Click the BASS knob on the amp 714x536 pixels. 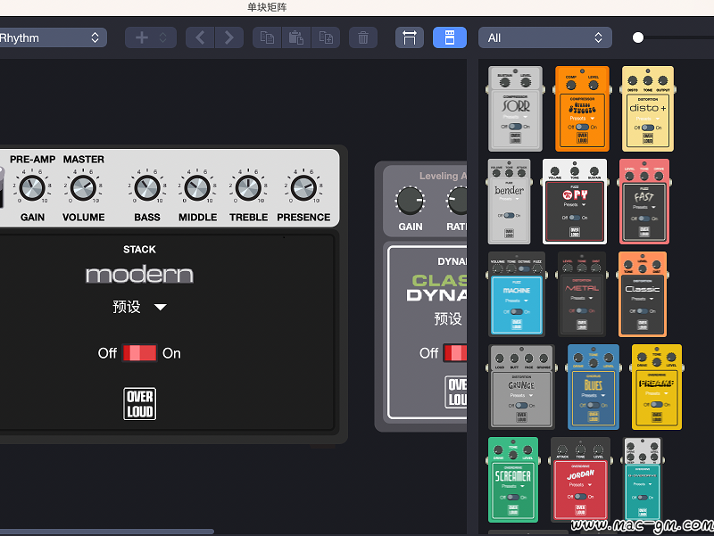coord(147,187)
